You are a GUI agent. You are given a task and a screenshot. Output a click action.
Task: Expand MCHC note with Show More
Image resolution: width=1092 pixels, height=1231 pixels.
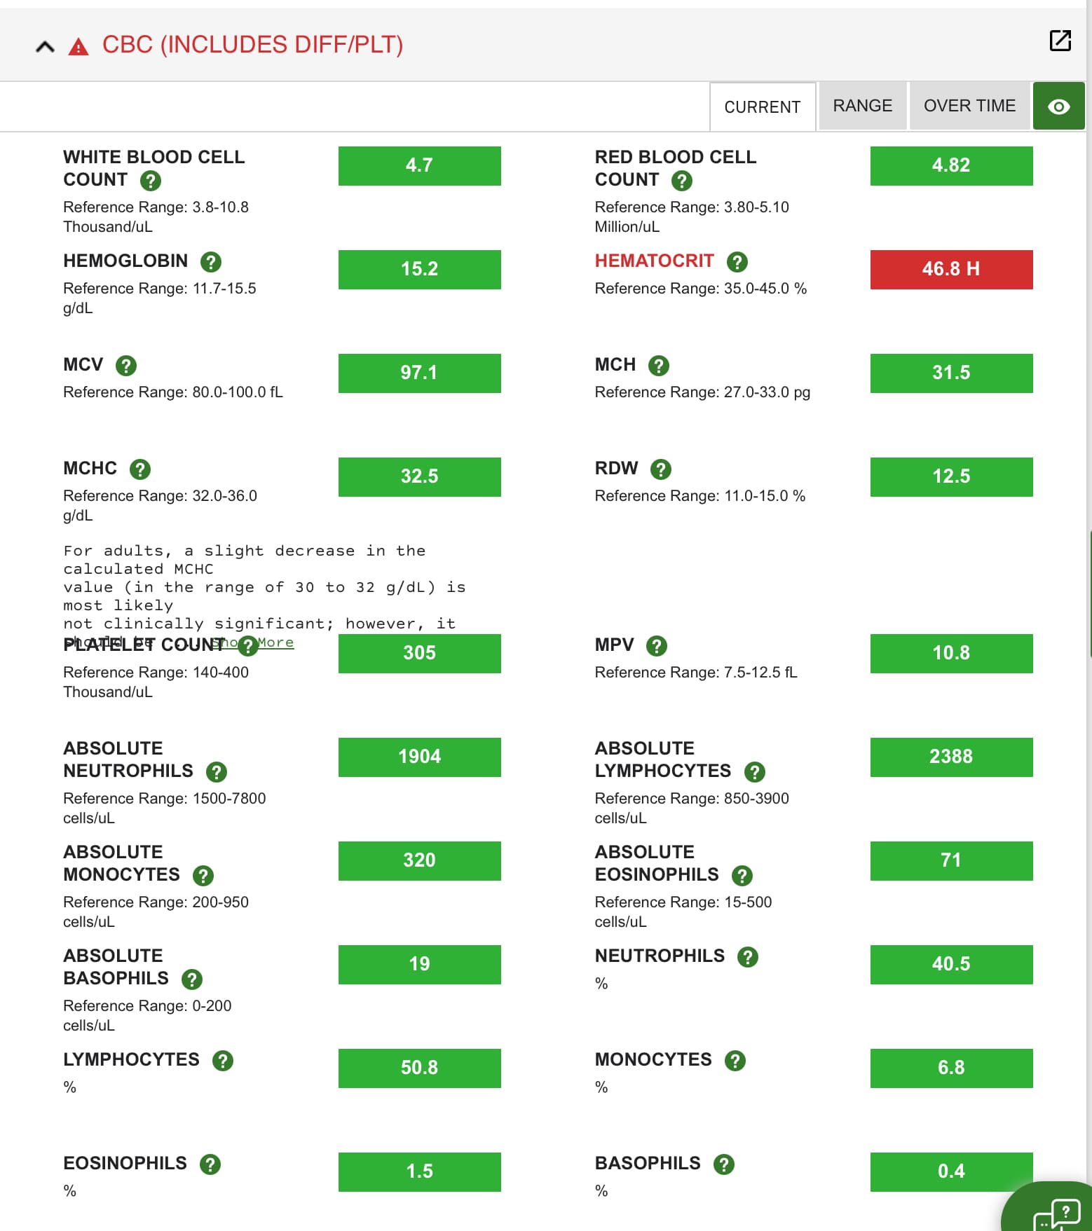[275, 642]
